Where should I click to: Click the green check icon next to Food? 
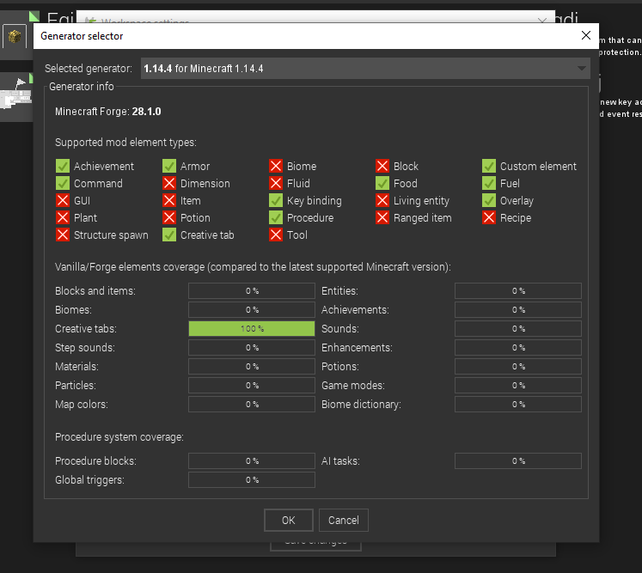(x=382, y=183)
